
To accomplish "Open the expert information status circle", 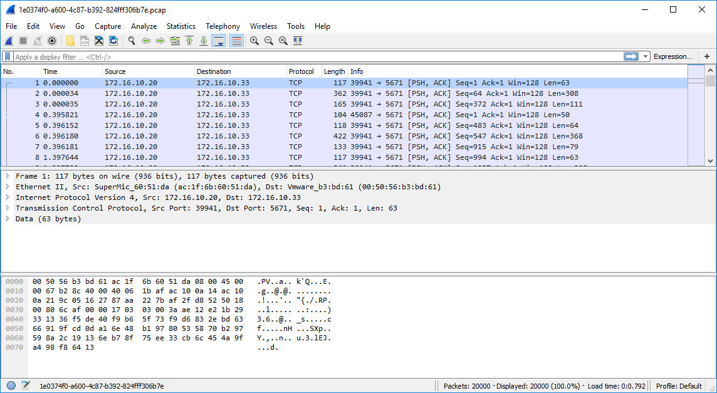I will [x=11, y=385].
